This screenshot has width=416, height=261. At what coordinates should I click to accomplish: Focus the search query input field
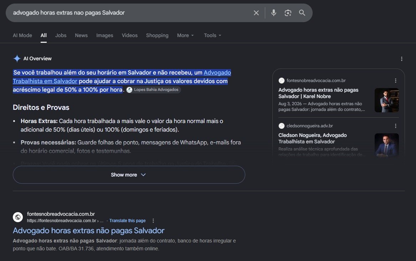(x=130, y=13)
